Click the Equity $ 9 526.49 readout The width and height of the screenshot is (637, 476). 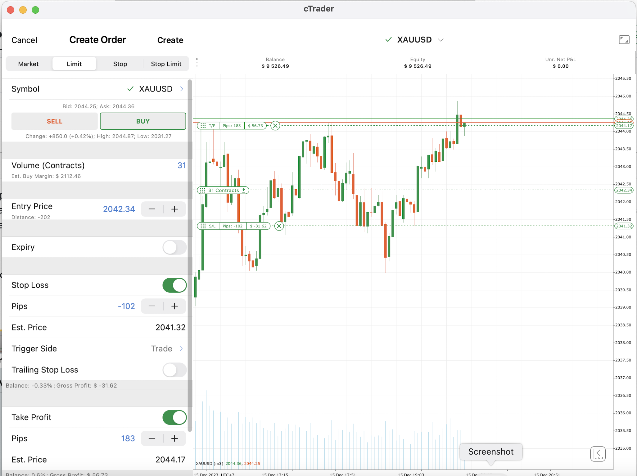point(418,63)
